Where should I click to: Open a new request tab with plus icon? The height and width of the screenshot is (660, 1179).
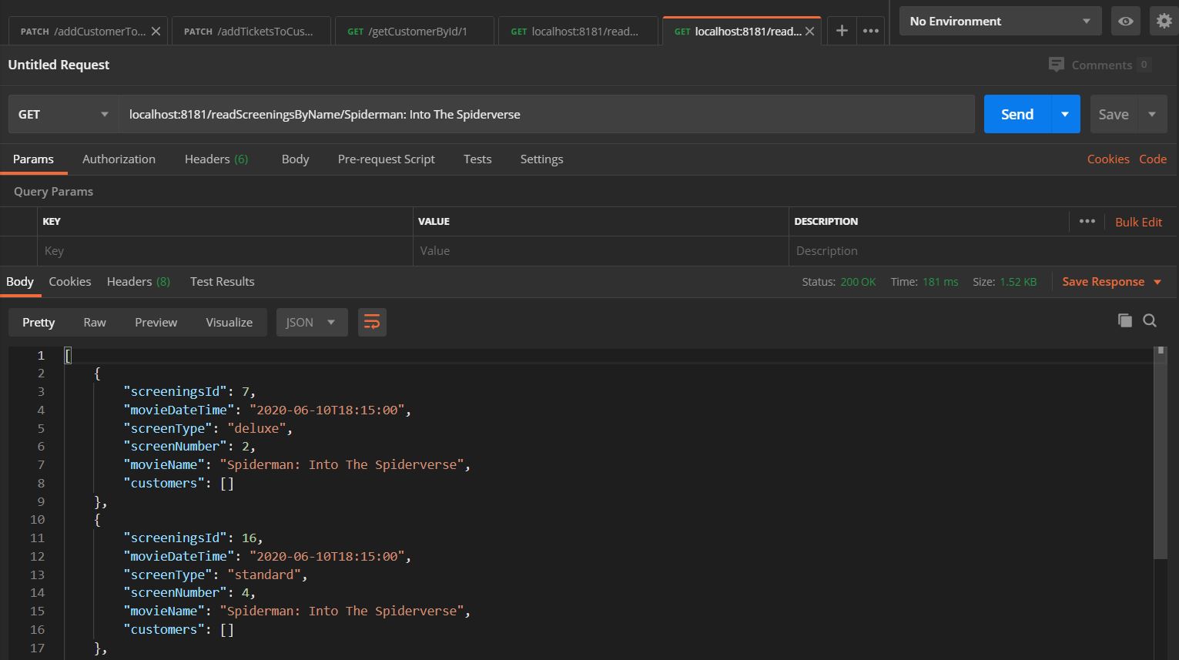(842, 31)
